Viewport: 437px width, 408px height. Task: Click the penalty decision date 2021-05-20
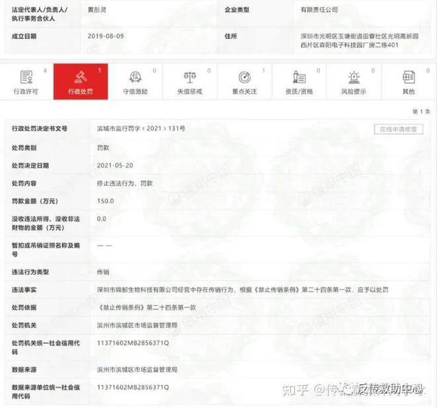[115, 166]
